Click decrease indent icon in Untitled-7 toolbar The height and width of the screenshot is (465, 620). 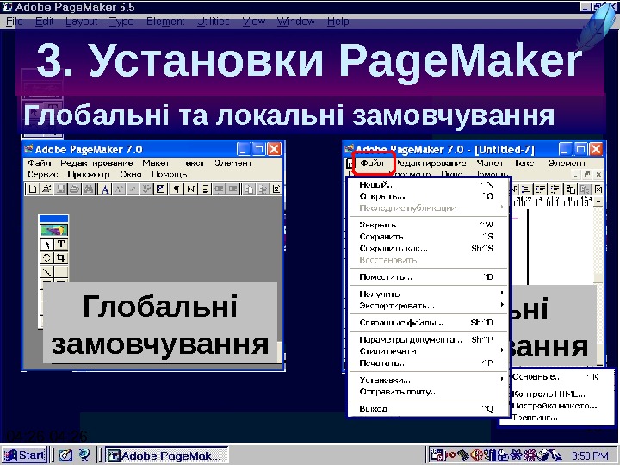(x=541, y=189)
